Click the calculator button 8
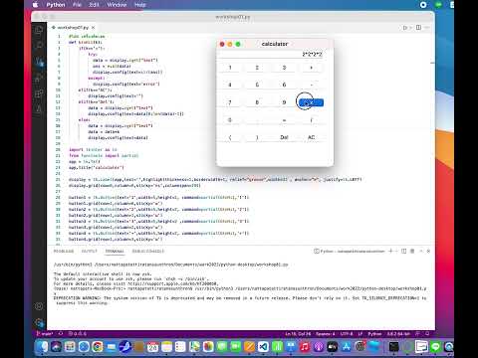The image size is (478, 358). pyautogui.click(x=257, y=102)
